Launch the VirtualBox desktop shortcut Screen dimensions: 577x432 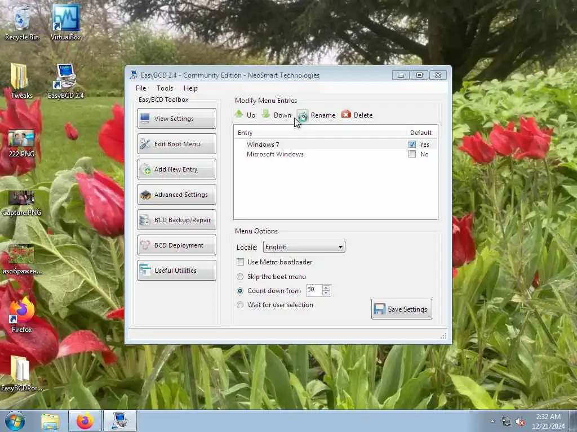point(65,22)
